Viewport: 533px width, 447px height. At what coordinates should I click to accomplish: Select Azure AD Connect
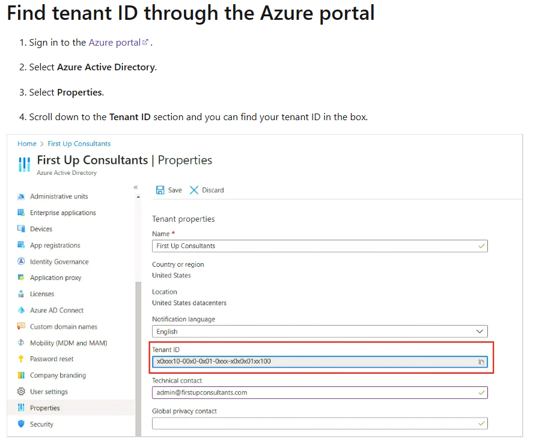point(54,310)
